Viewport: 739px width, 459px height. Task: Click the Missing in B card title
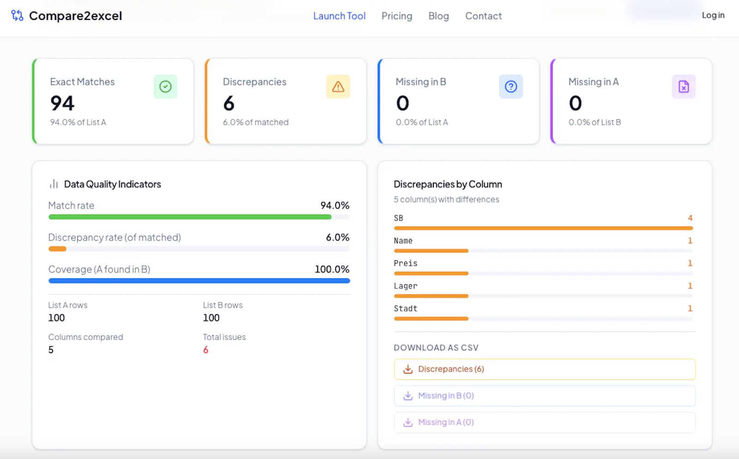coord(421,82)
